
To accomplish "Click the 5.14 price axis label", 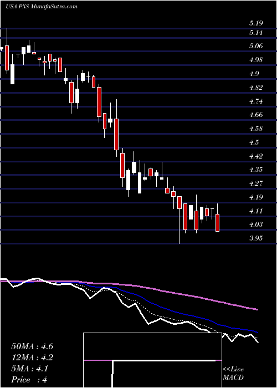I will [256, 33].
